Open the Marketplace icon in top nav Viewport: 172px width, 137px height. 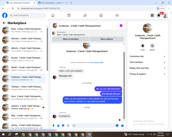101,15
